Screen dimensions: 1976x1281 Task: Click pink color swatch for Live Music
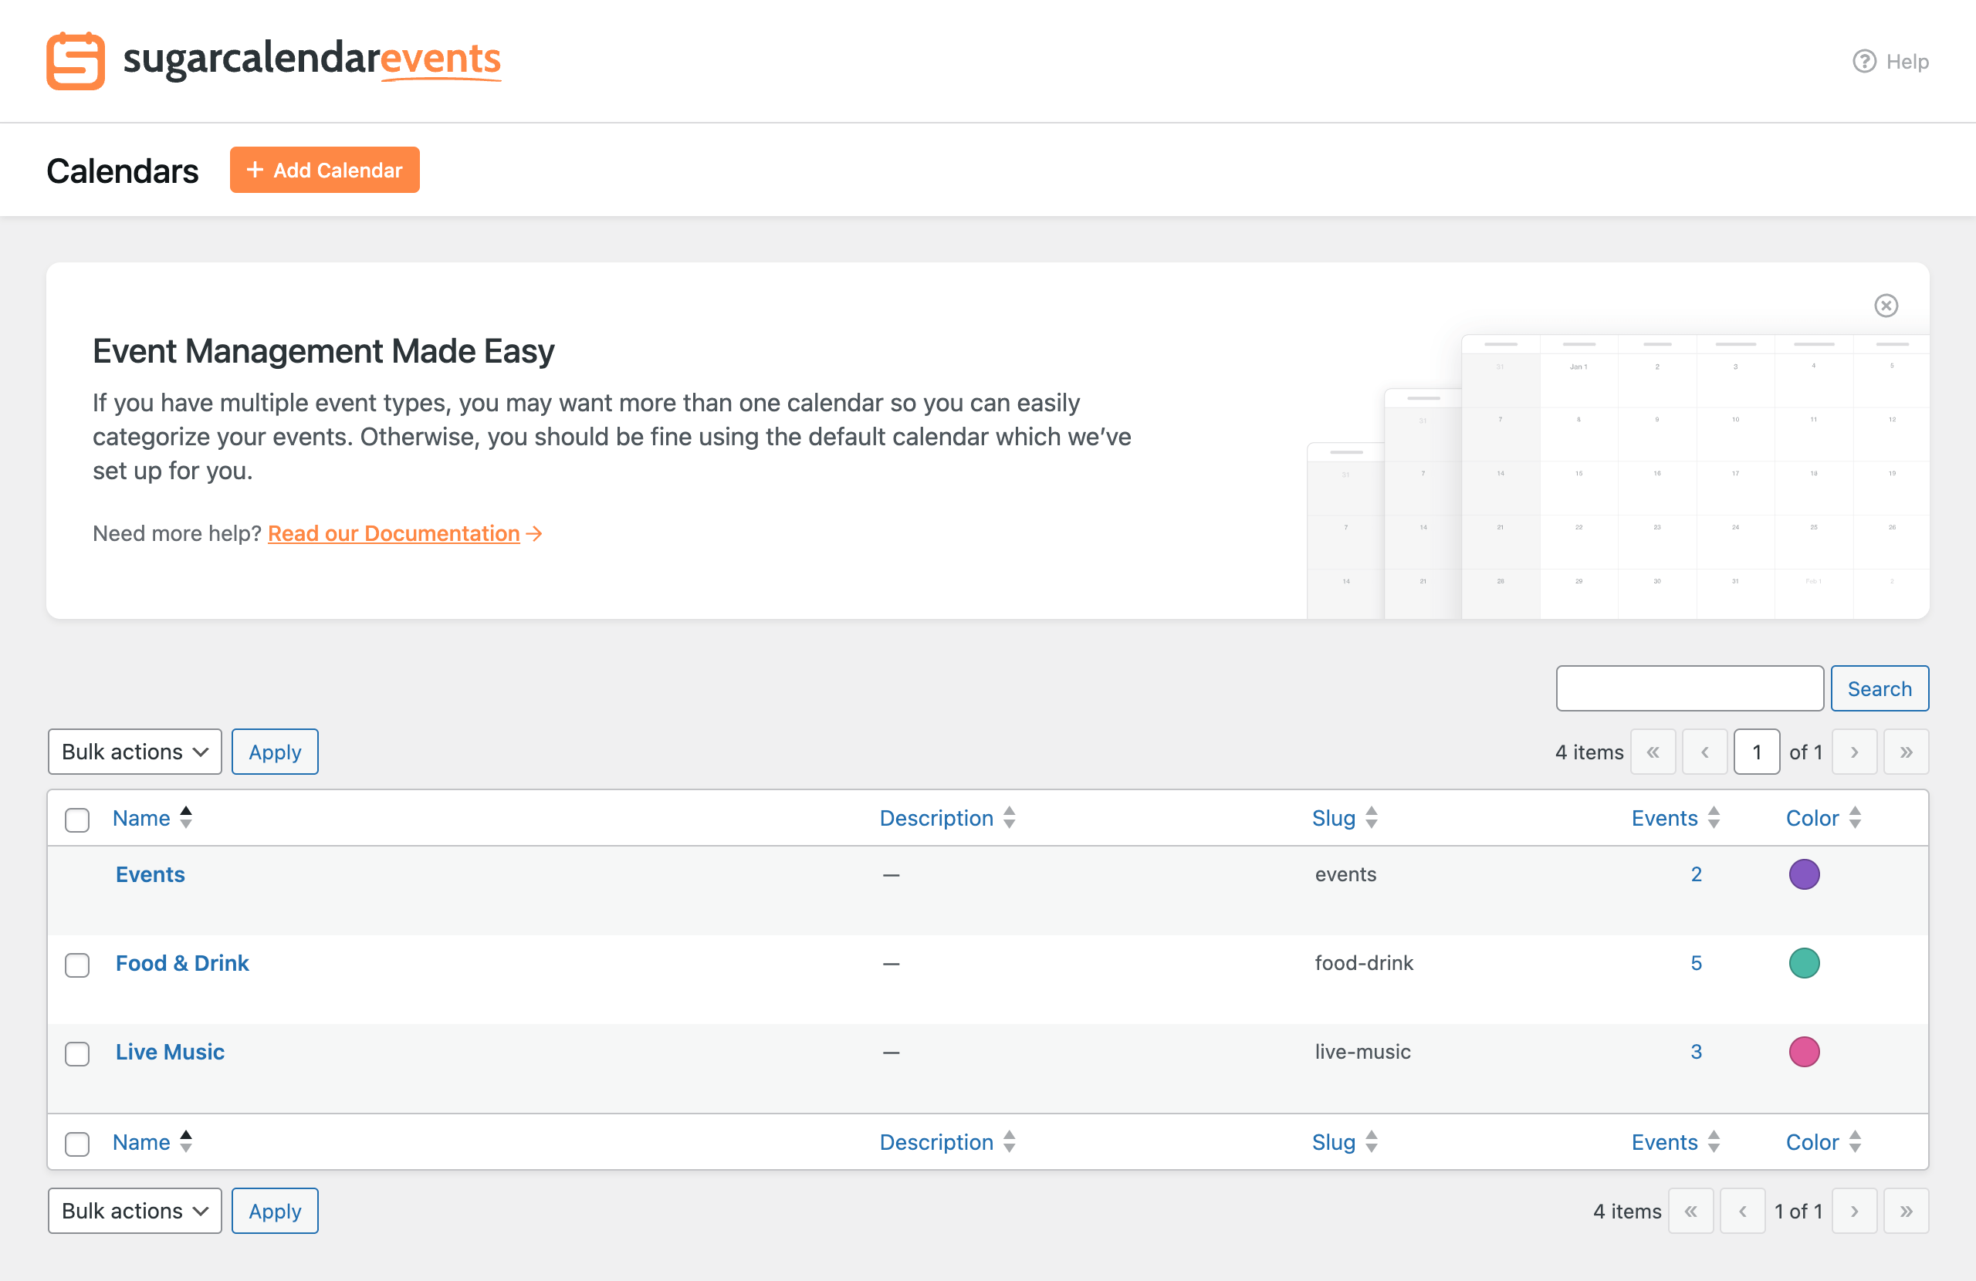tap(1803, 1052)
